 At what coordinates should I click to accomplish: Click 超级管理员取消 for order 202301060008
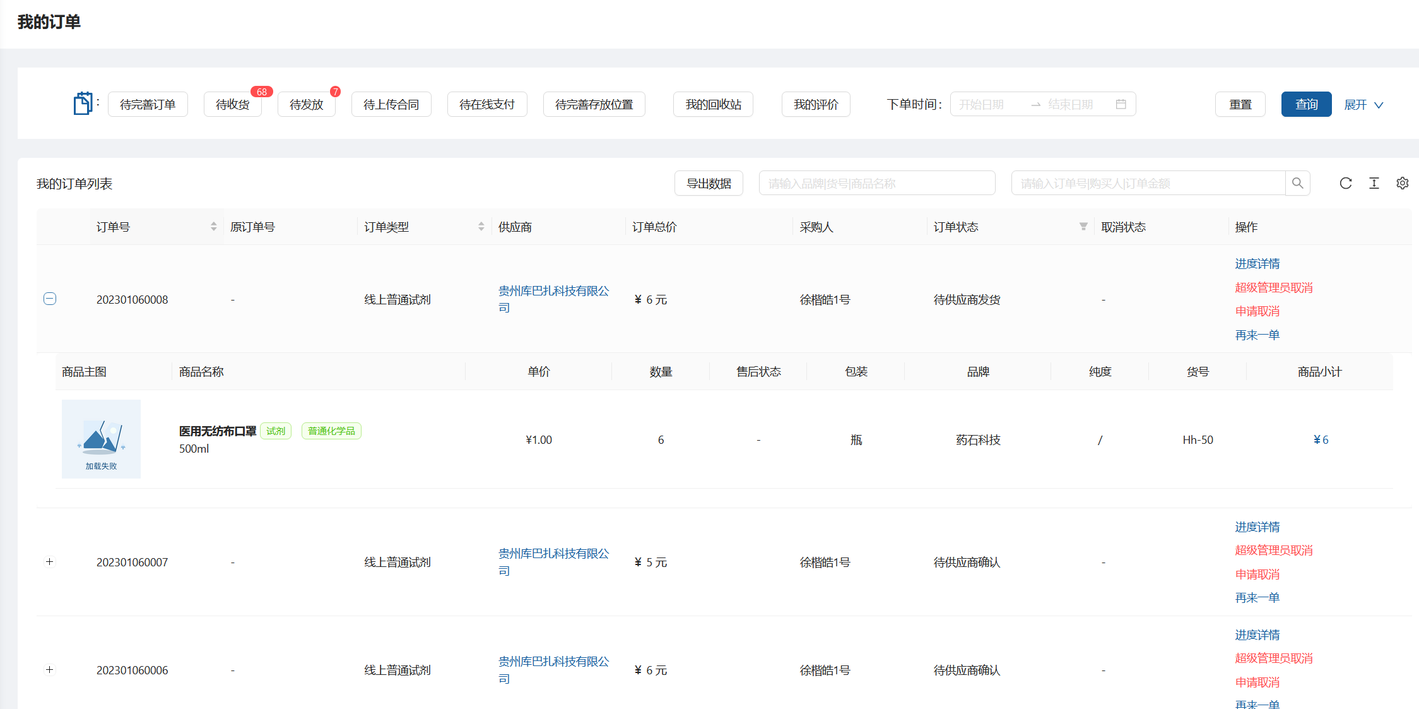(x=1274, y=288)
